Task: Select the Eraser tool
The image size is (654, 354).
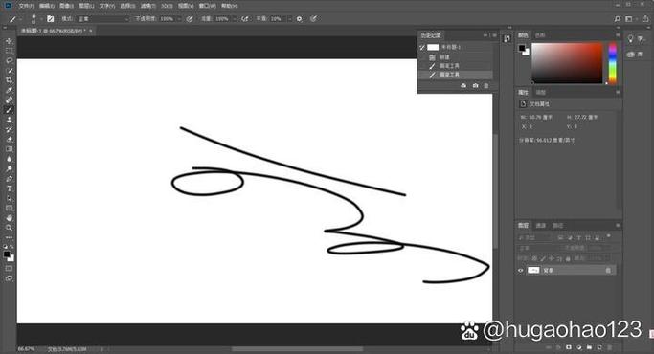Action: tap(10, 140)
